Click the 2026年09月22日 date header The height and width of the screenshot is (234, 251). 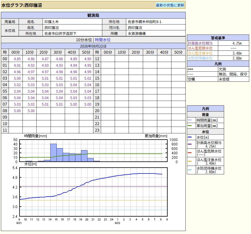[x=93, y=46]
